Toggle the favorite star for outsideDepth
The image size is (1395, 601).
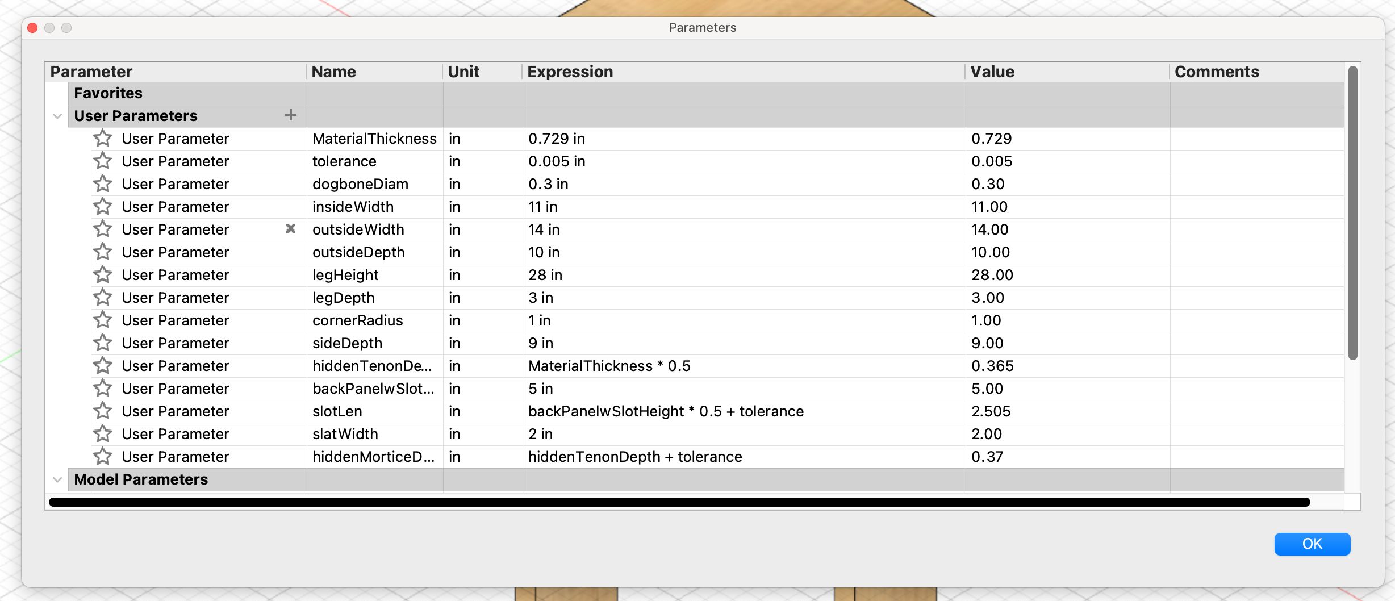(103, 252)
